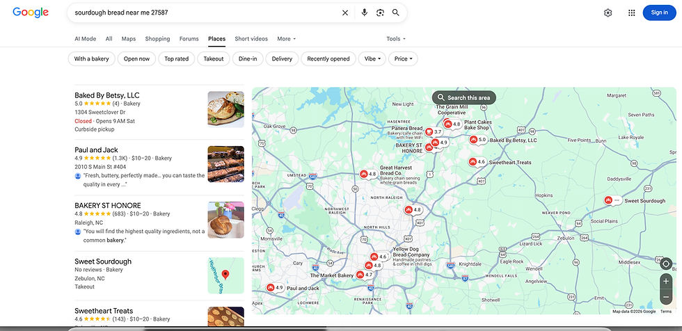Click the '2010 S Main St #404' address

(x=100, y=166)
